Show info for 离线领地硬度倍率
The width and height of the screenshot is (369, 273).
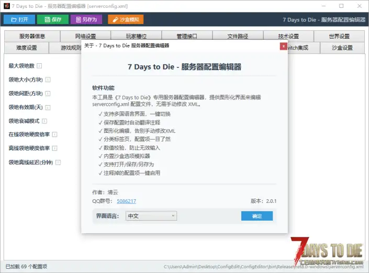tap(54, 148)
